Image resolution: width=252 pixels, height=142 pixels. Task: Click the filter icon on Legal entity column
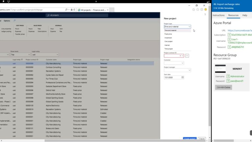click(x=22, y=60)
